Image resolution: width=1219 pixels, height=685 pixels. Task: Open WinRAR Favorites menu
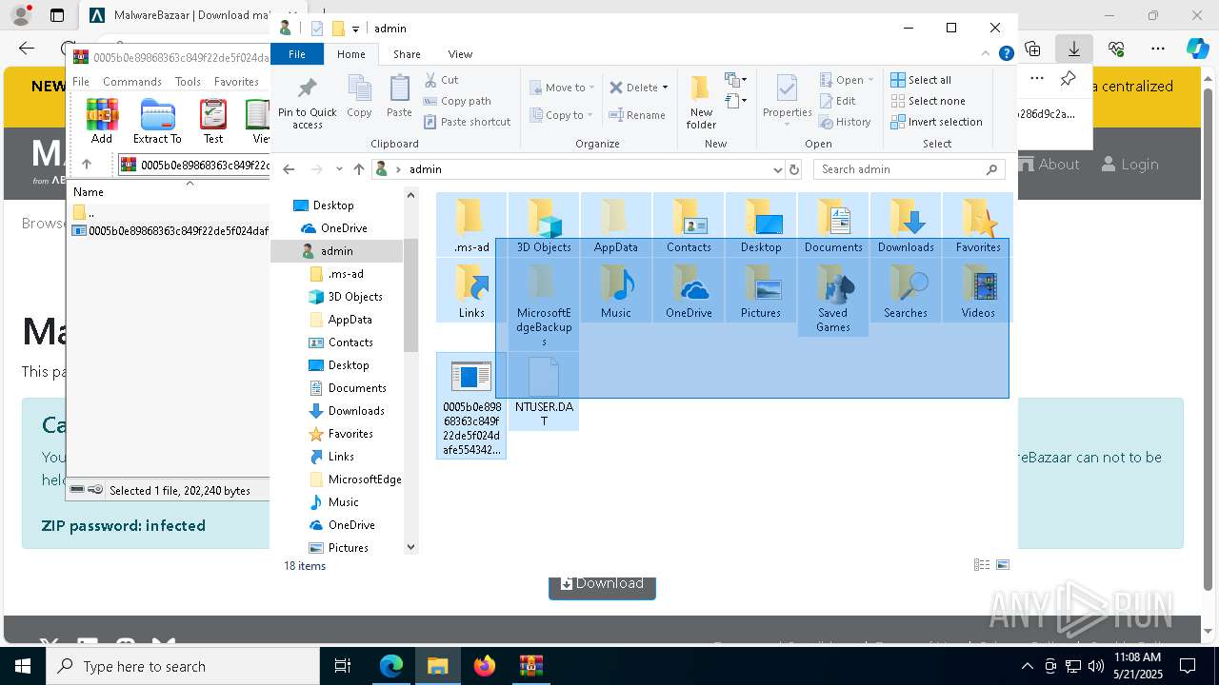[x=236, y=82]
